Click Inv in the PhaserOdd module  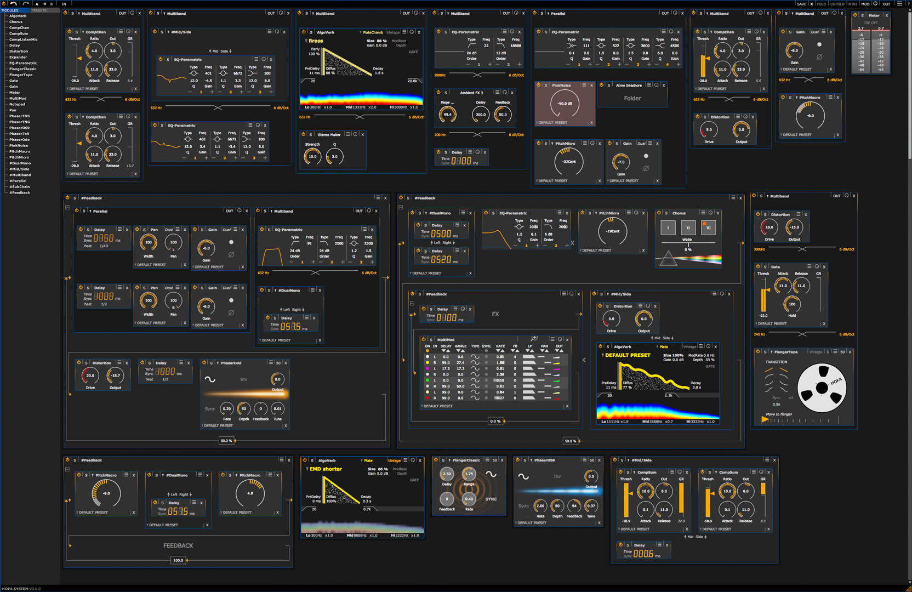(244, 379)
